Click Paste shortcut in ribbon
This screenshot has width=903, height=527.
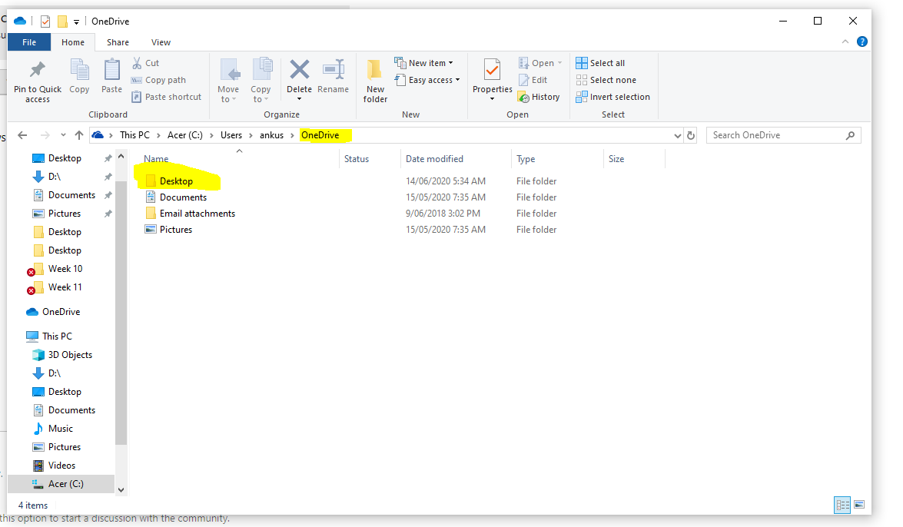(x=167, y=97)
